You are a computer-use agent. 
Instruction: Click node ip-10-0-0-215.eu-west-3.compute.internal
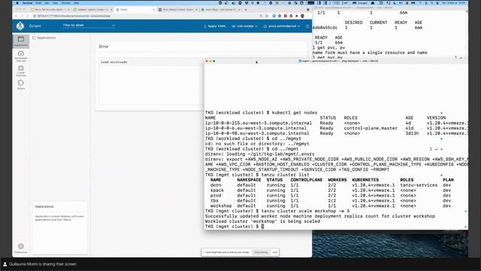click(259, 123)
